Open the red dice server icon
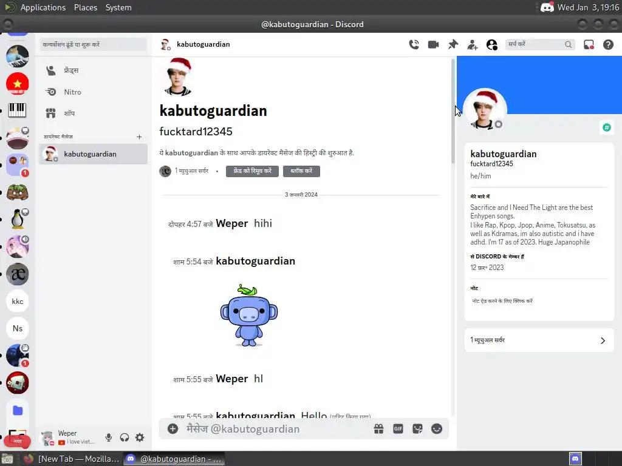This screenshot has width=622, height=466. 18,383
